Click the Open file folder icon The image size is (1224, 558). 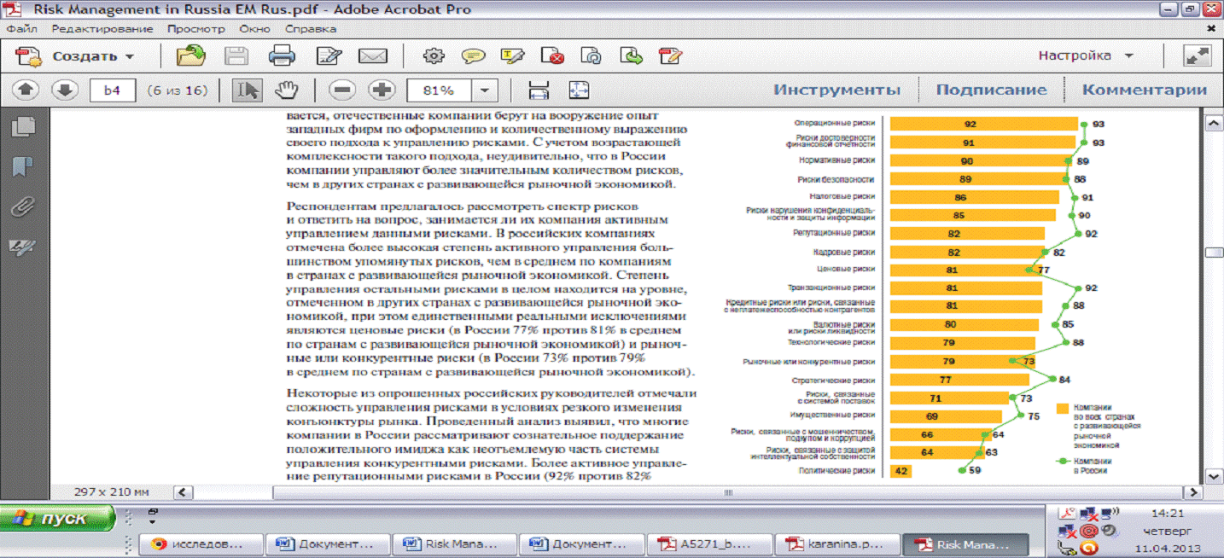tap(190, 56)
